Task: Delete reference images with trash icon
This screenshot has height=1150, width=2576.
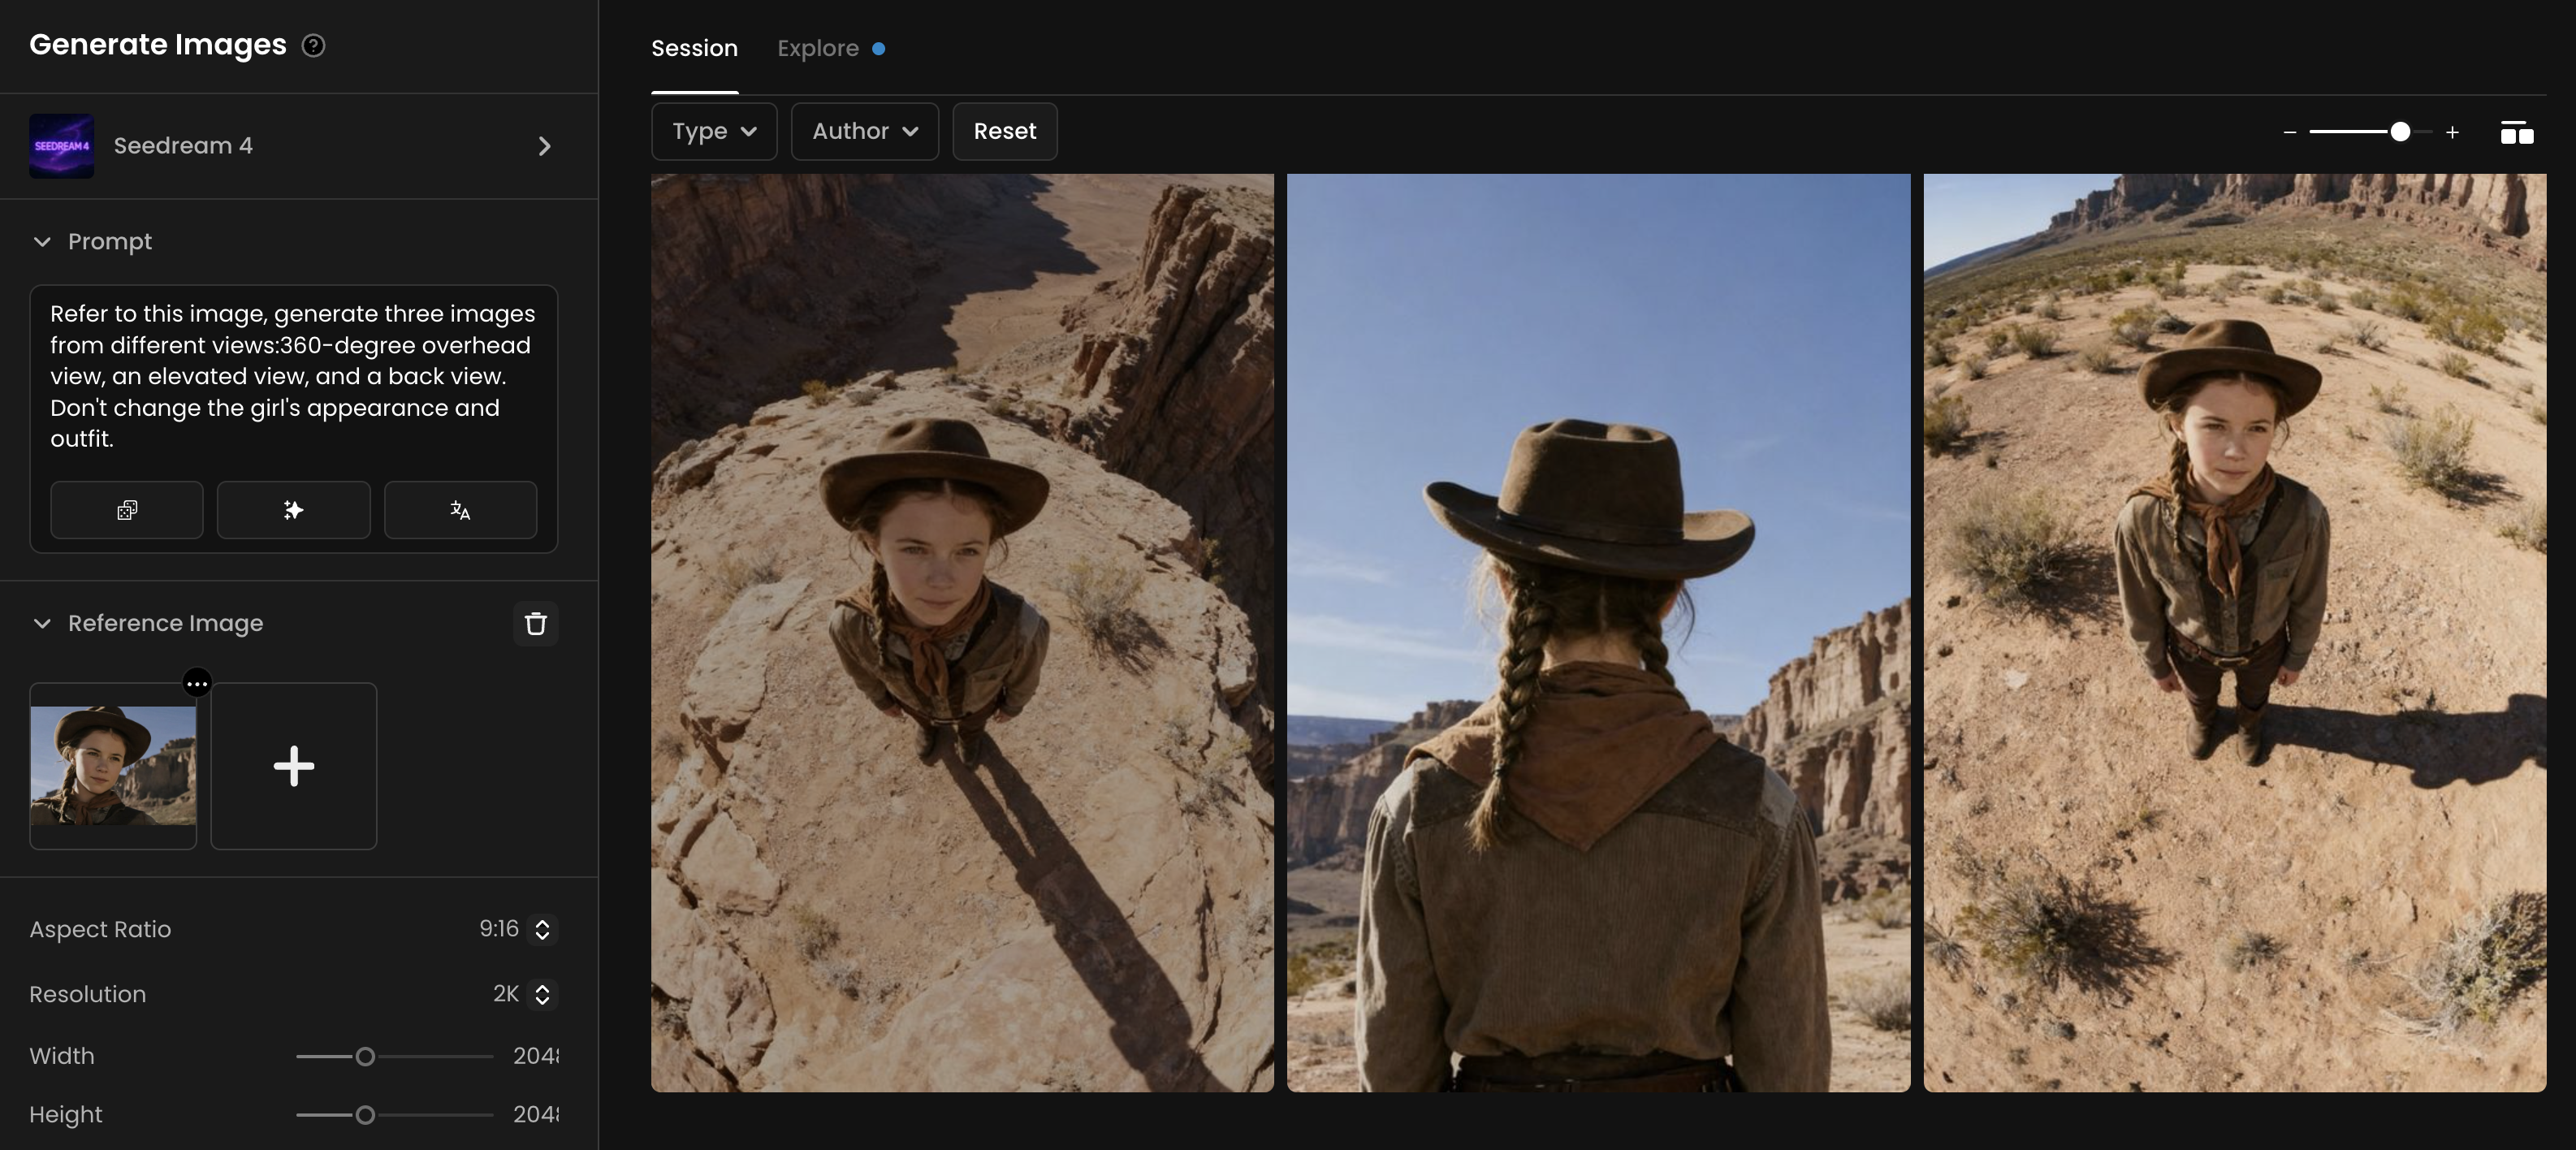Action: (x=536, y=623)
